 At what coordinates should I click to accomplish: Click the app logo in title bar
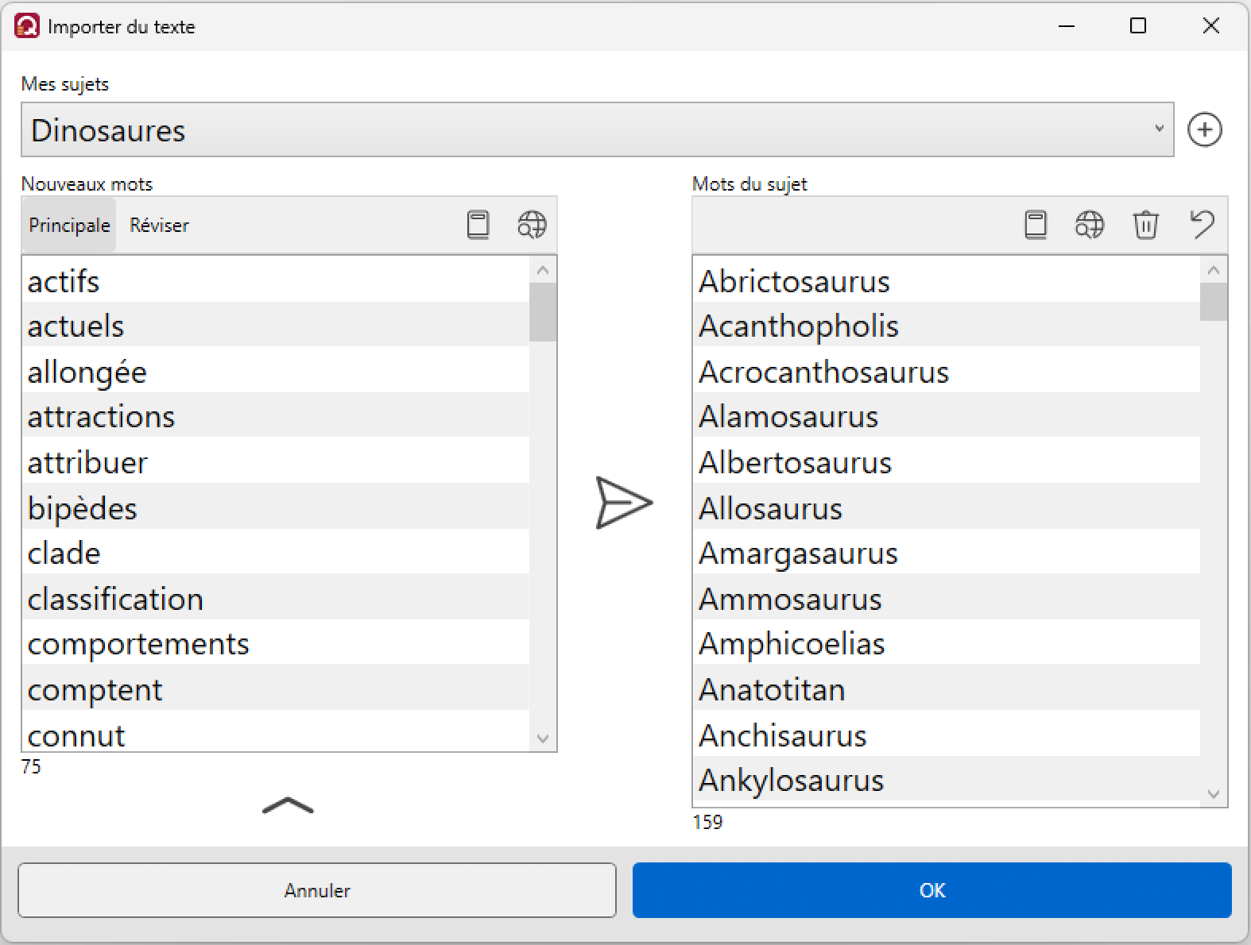pyautogui.click(x=27, y=26)
